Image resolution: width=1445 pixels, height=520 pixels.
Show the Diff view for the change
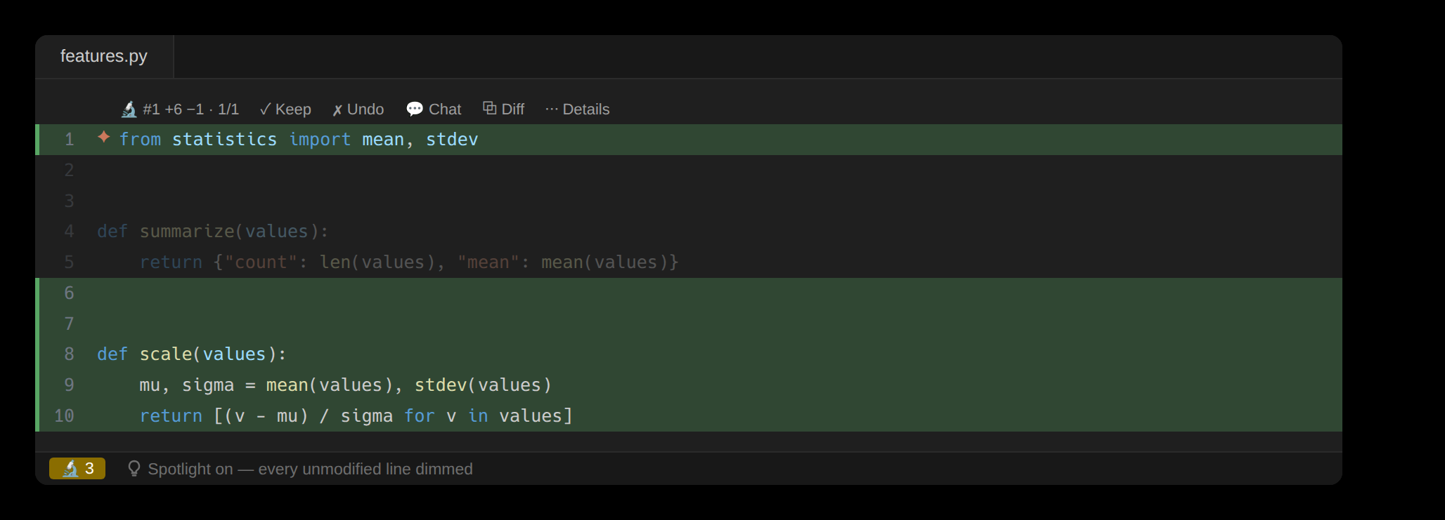click(503, 109)
